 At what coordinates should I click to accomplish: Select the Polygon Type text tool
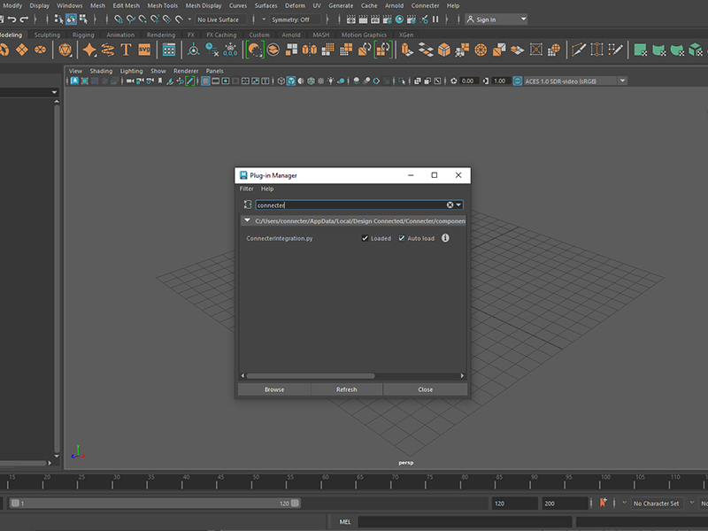pyautogui.click(x=126, y=50)
